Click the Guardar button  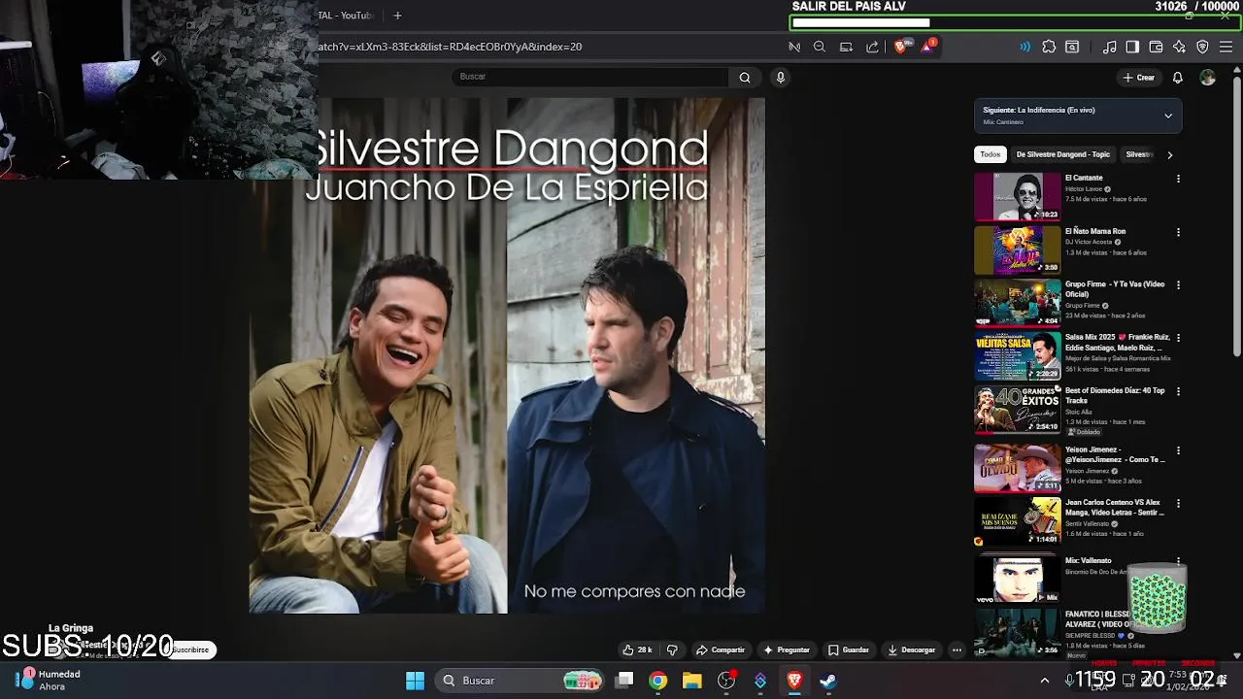click(x=849, y=649)
